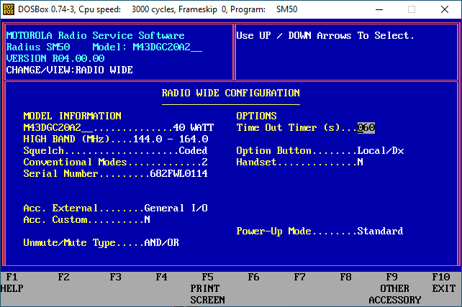Click the Option Button label
462x307 pixels.
[273, 151]
